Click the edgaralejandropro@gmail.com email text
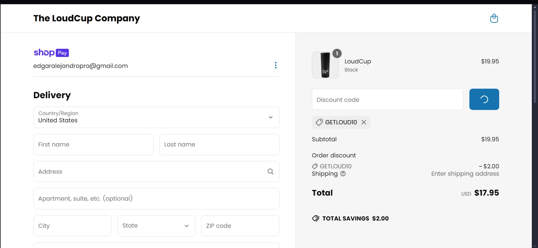Screen dimensions: 538x248 [81, 66]
